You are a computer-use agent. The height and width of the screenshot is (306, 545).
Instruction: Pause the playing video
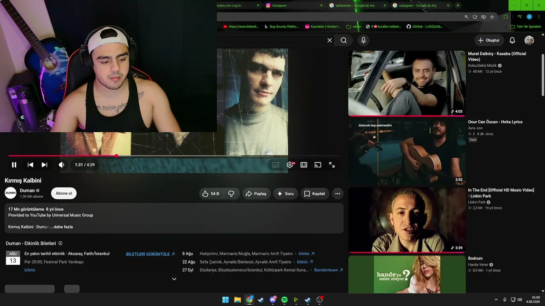[x=14, y=165]
